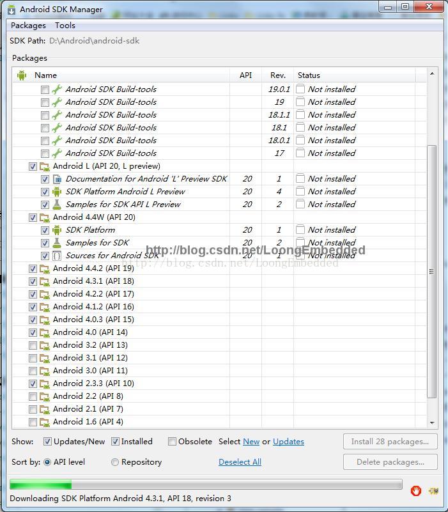Image resolution: width=448 pixels, height=512 pixels.
Task: Click the folder icon of Android 4.4W (API 20)
Action: point(44,217)
